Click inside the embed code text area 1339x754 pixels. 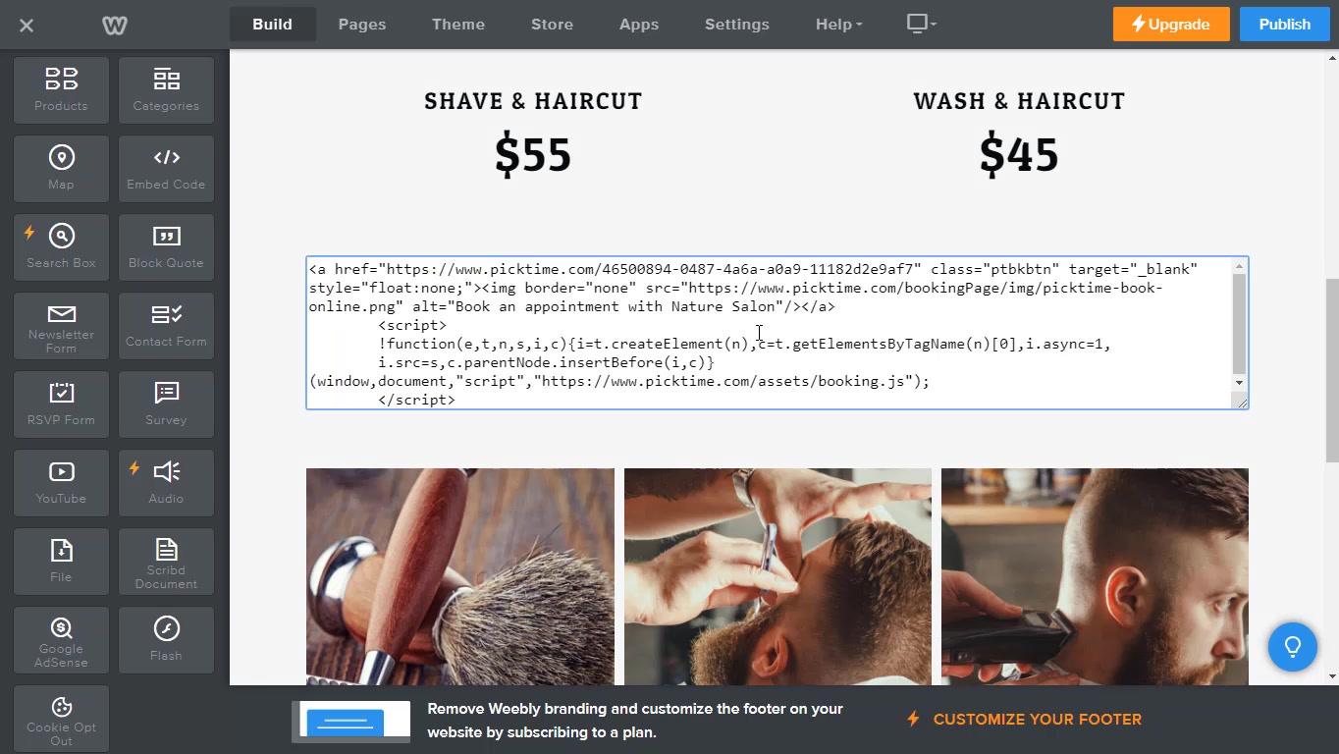(x=770, y=334)
